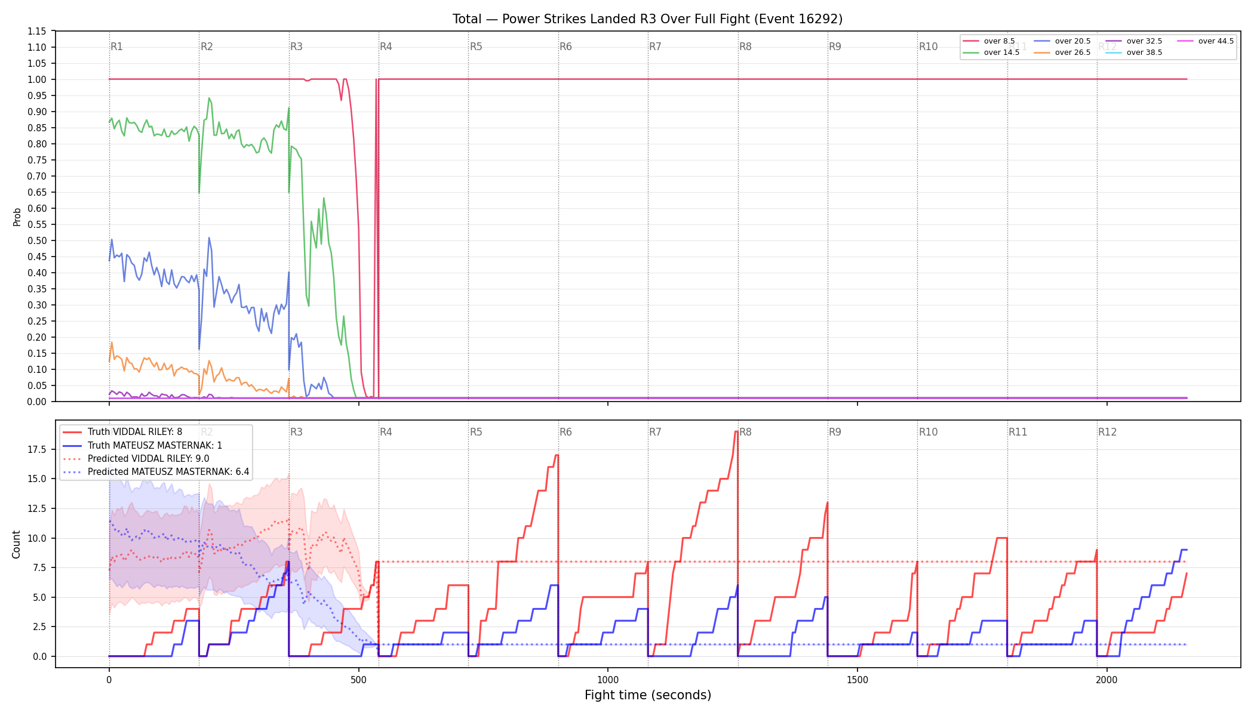Click the red line sample beside 'over 8.5'

point(971,41)
